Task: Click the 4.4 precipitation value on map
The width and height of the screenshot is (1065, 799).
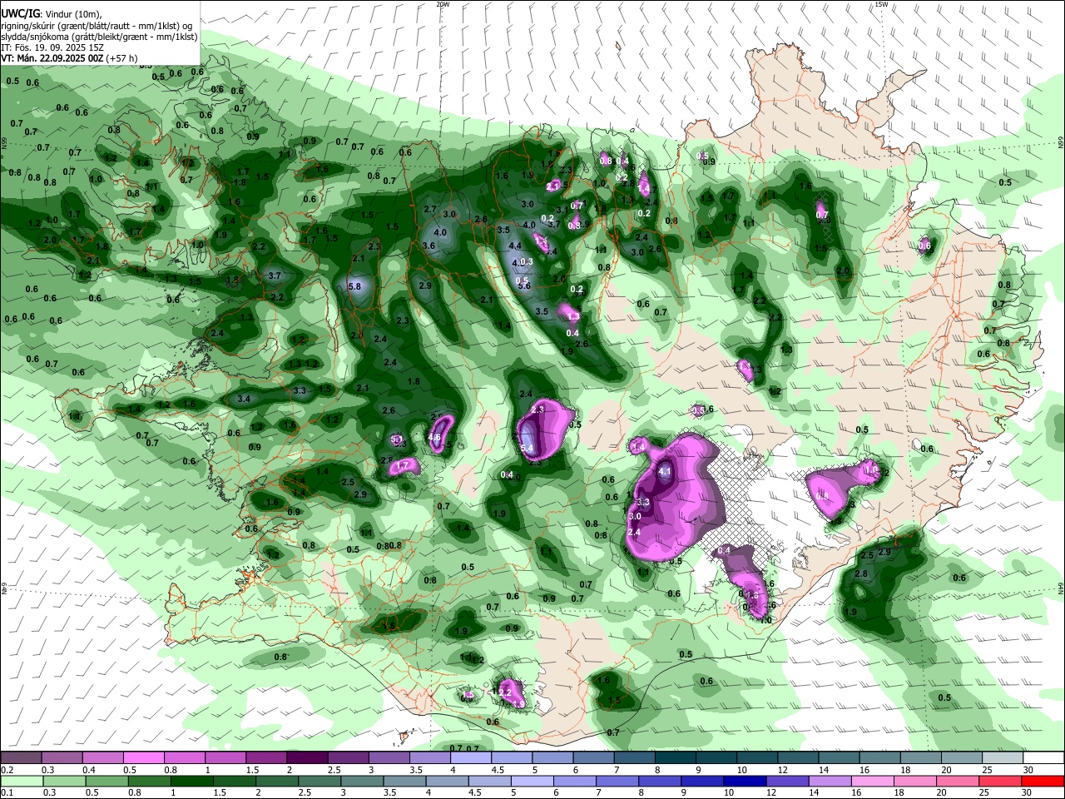Action: 515,246
